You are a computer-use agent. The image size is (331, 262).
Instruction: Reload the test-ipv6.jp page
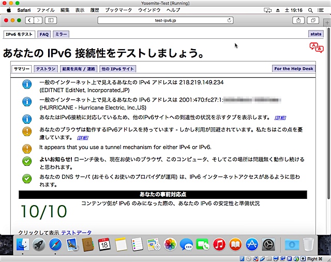[229, 20]
